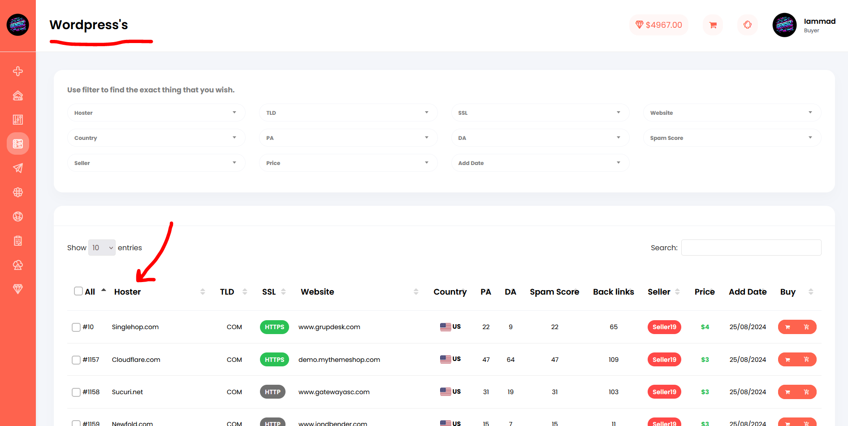Open the Hoster filter dropdown
The width and height of the screenshot is (848, 426).
click(156, 113)
